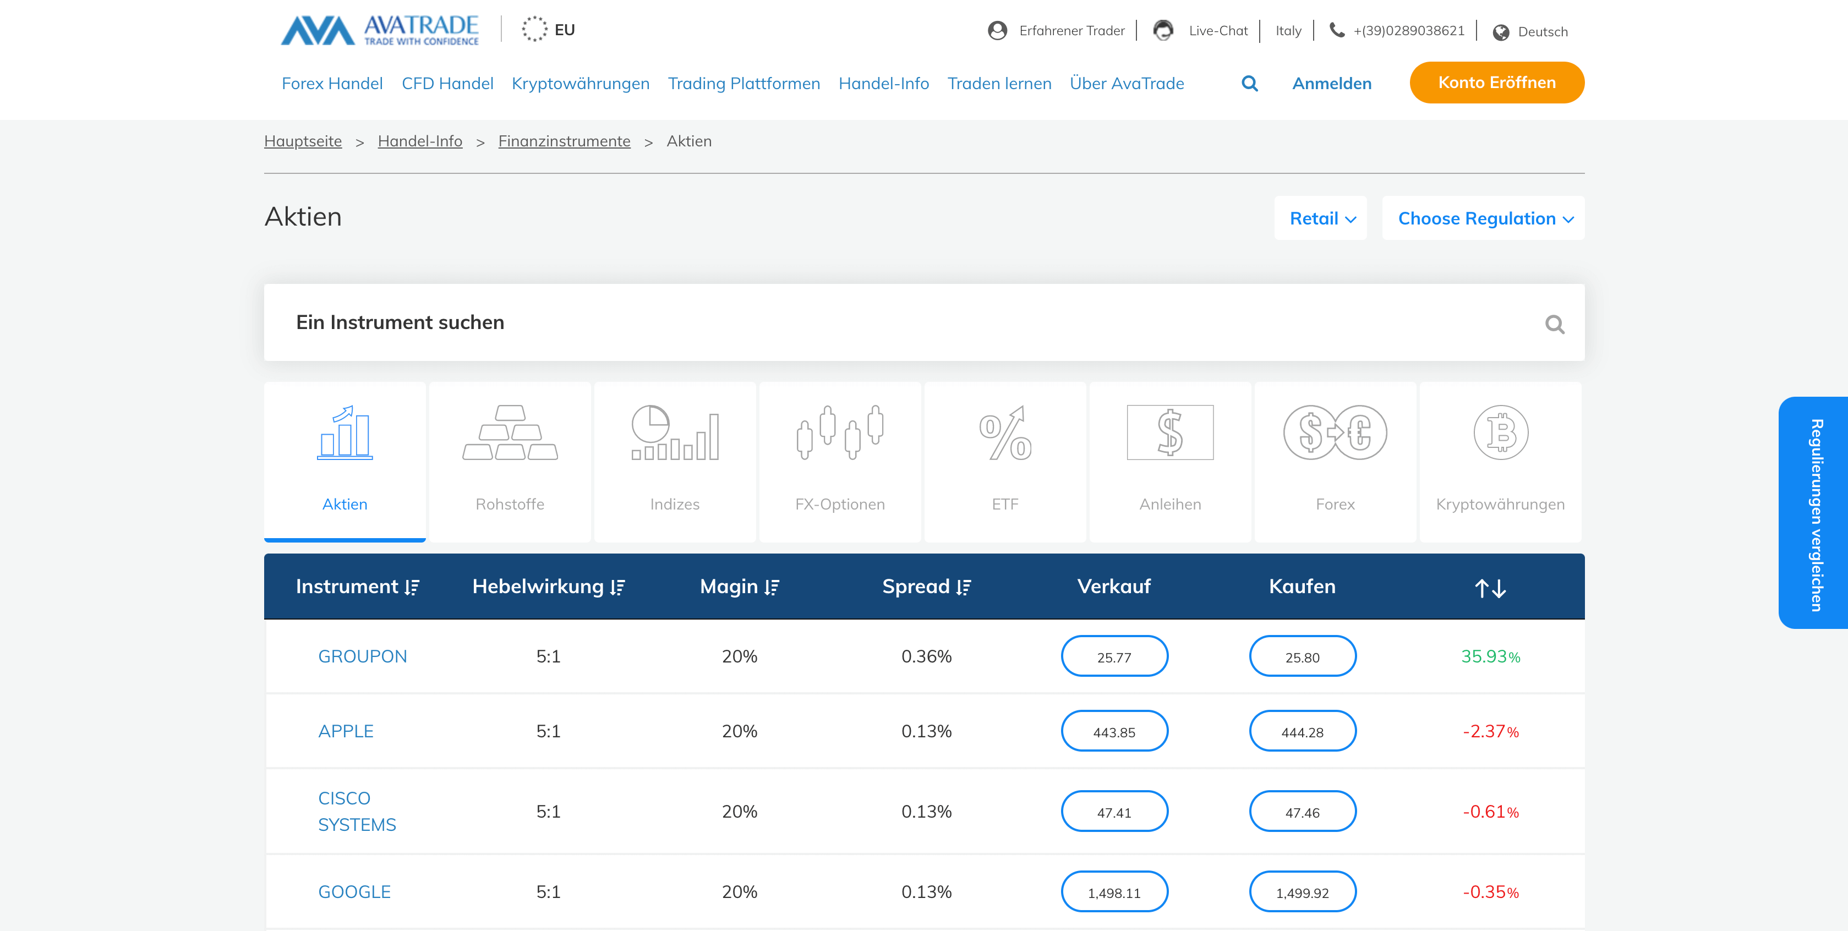
Task: Open the Über AvaTrade menu
Action: [x=1127, y=83]
